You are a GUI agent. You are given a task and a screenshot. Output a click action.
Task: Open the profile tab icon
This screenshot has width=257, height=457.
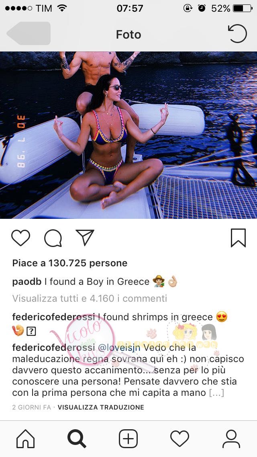click(x=231, y=438)
